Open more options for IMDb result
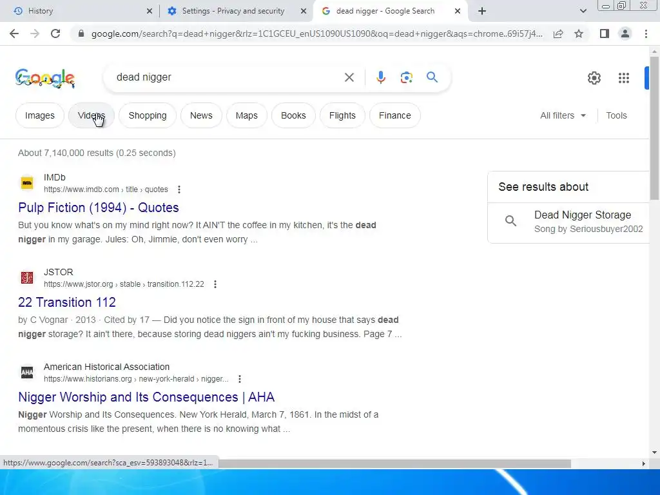 179,189
